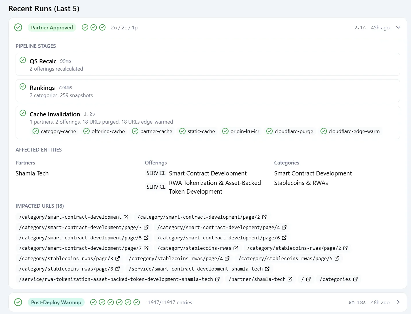
Task: Click the Cache Invalidation stage title
Action: pyautogui.click(x=55, y=114)
